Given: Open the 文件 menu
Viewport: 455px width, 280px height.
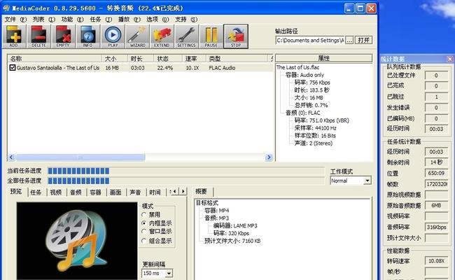Looking at the screenshot, I should [15, 20].
